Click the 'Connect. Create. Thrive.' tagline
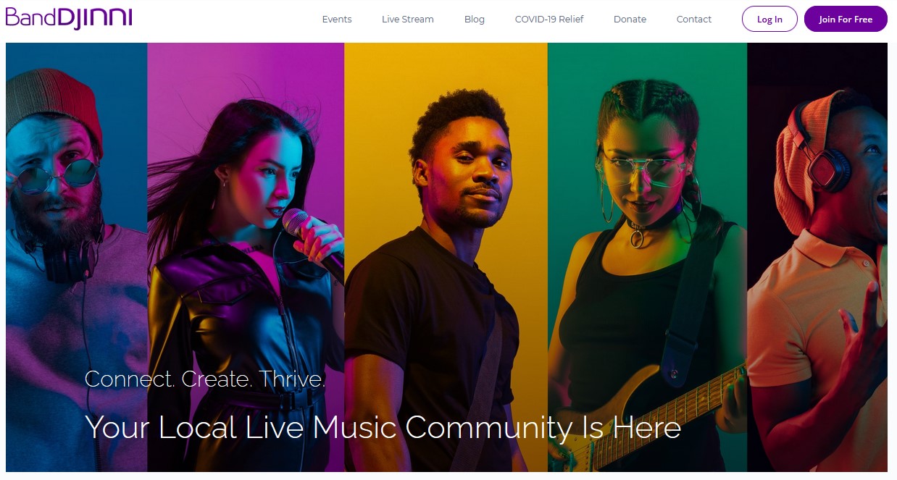The height and width of the screenshot is (480, 897). (205, 379)
